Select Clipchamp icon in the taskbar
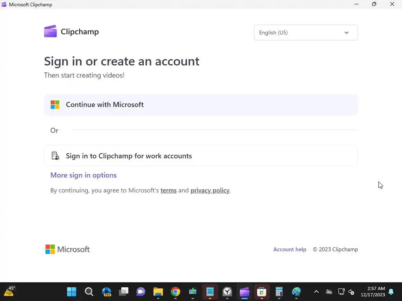This screenshot has height=301, width=402. [244, 292]
